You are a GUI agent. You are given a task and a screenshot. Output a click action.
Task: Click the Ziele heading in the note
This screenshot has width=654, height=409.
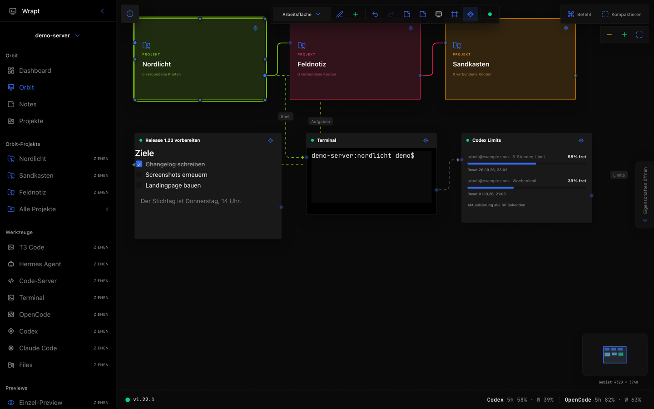point(144,153)
